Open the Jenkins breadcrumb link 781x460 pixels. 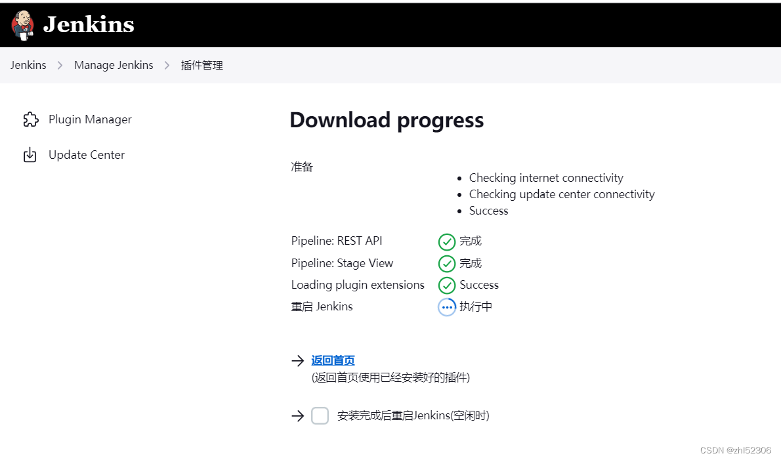28,65
